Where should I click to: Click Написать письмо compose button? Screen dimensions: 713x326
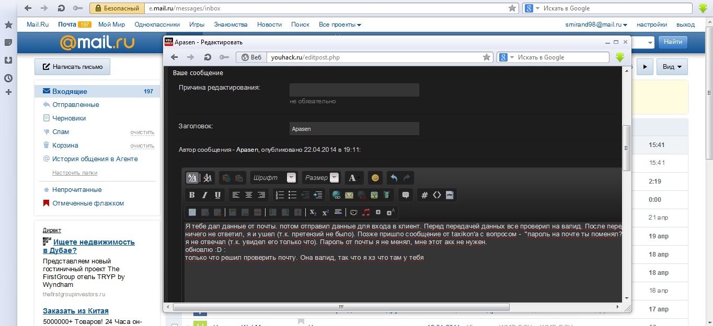pyautogui.click(x=73, y=67)
